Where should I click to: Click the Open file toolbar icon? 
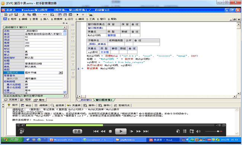pos(11,14)
